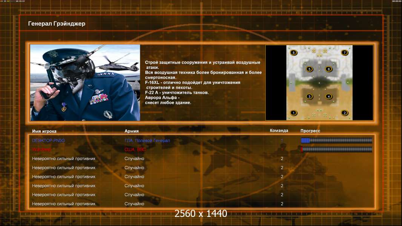This screenshot has width=402, height=226.
Task: Click the 'Армия' column header
Action: coord(132,131)
